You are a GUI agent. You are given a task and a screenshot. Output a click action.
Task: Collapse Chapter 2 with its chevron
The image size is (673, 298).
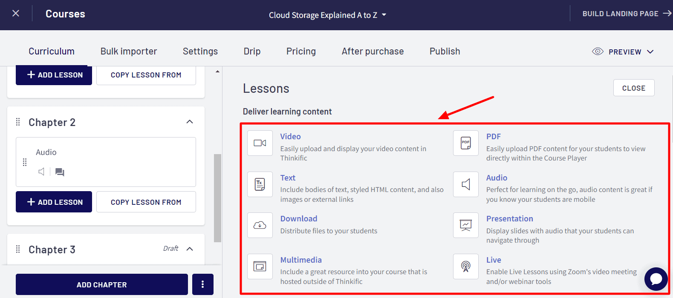point(190,122)
